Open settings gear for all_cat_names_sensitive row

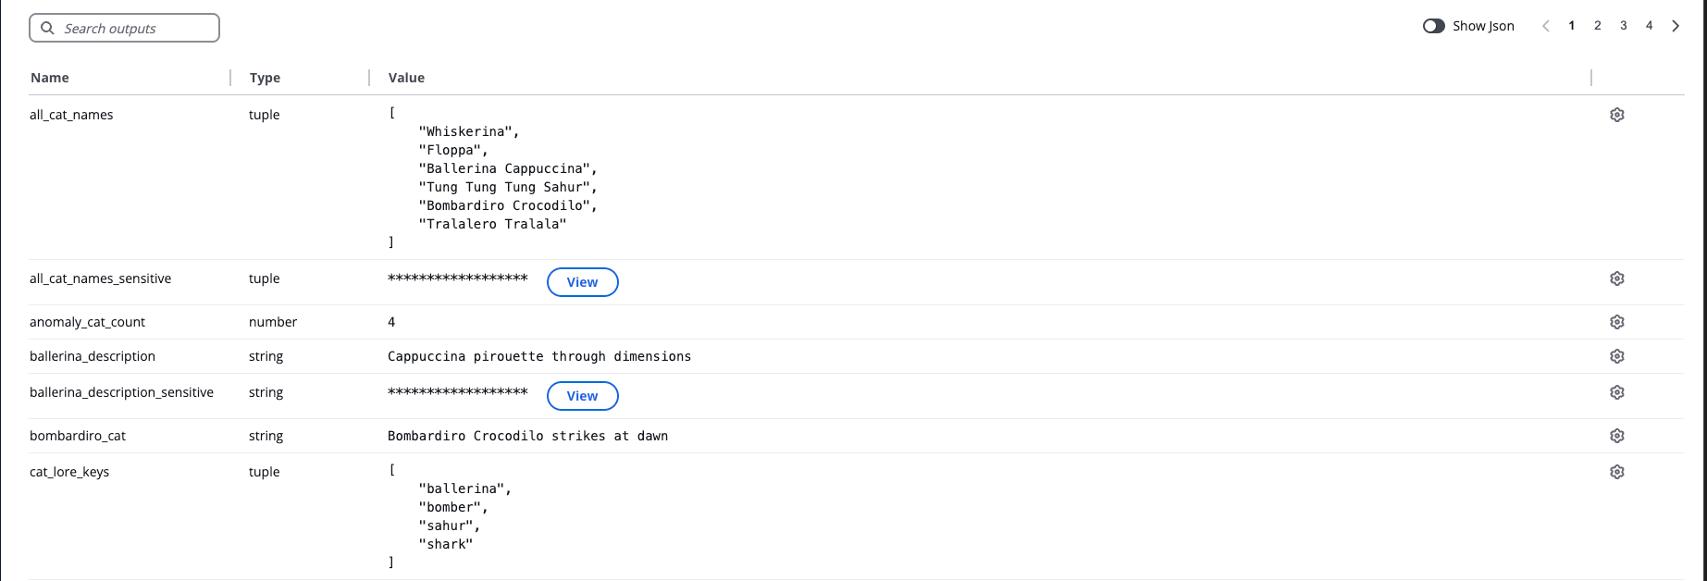click(x=1616, y=278)
